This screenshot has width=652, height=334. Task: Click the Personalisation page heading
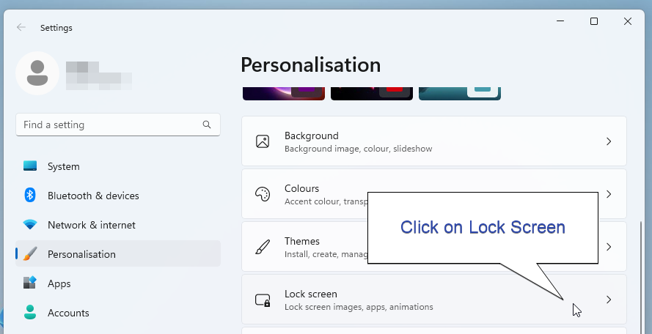311,64
